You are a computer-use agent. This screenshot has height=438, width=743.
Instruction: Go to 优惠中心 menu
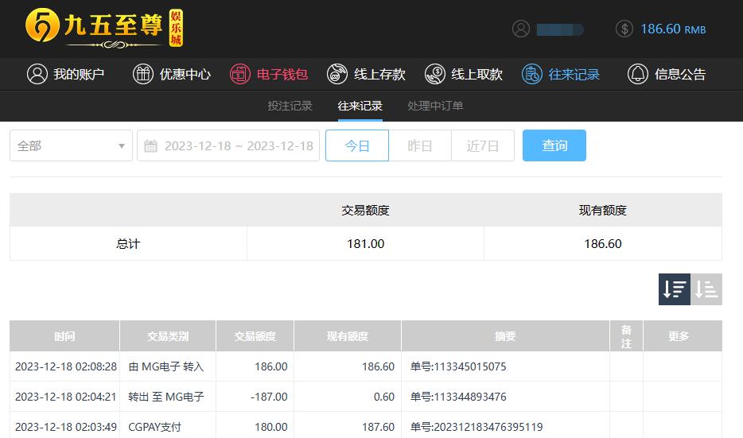pos(172,74)
